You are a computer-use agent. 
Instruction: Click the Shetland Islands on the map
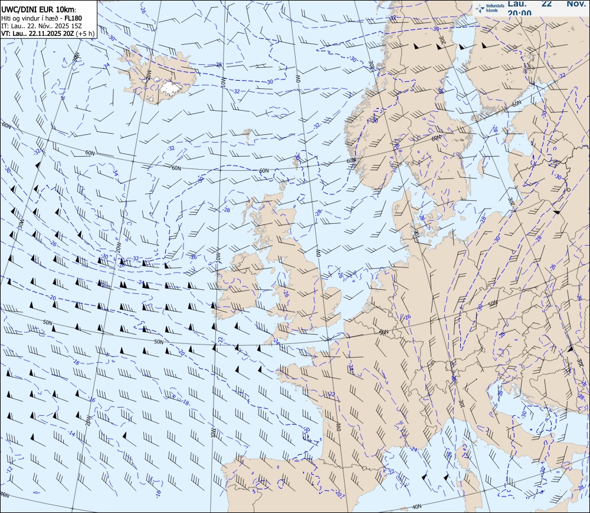[296, 161]
